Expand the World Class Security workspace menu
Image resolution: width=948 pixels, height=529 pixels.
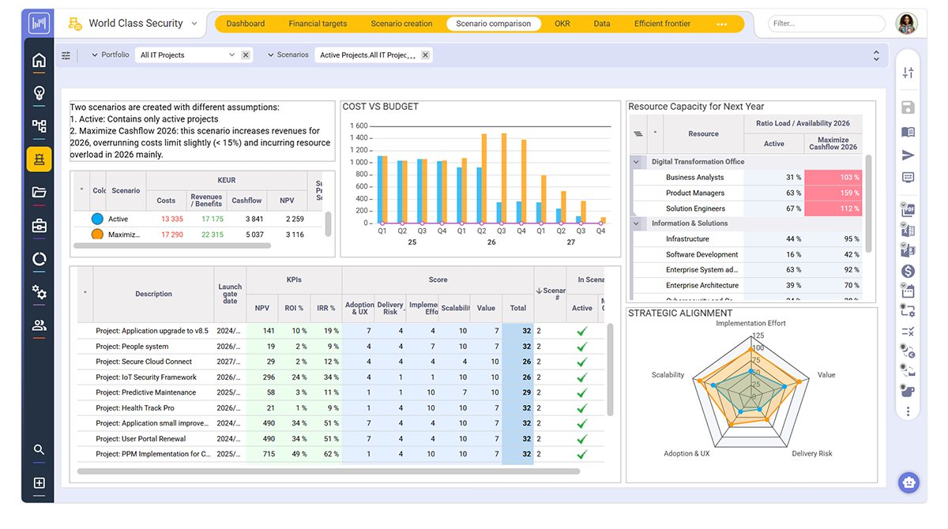point(194,24)
